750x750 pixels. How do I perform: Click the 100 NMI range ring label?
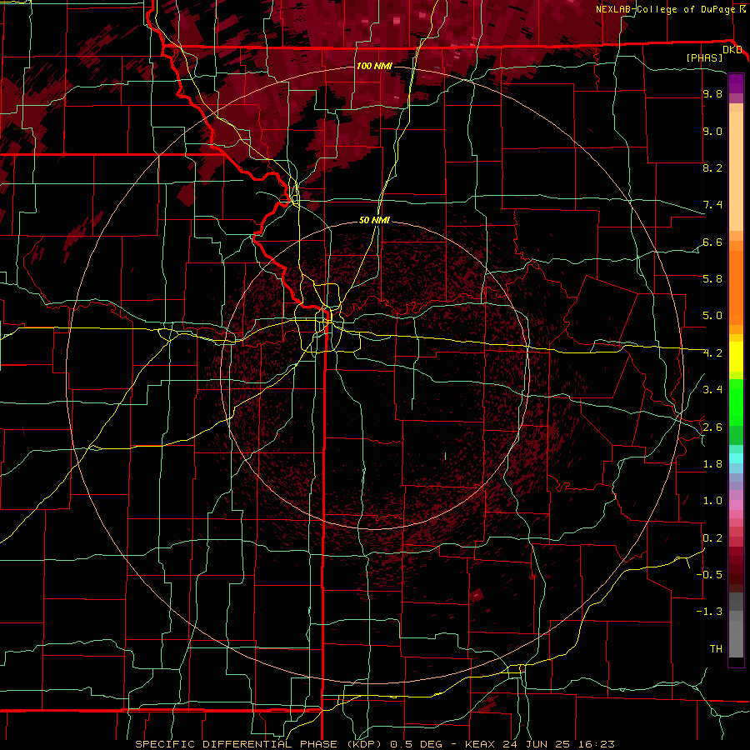coord(374,66)
